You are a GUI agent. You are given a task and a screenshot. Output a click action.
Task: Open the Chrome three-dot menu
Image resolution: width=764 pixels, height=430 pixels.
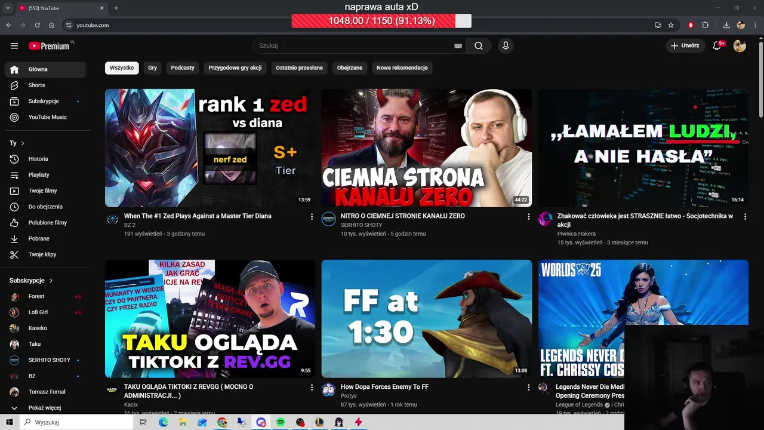pos(756,25)
